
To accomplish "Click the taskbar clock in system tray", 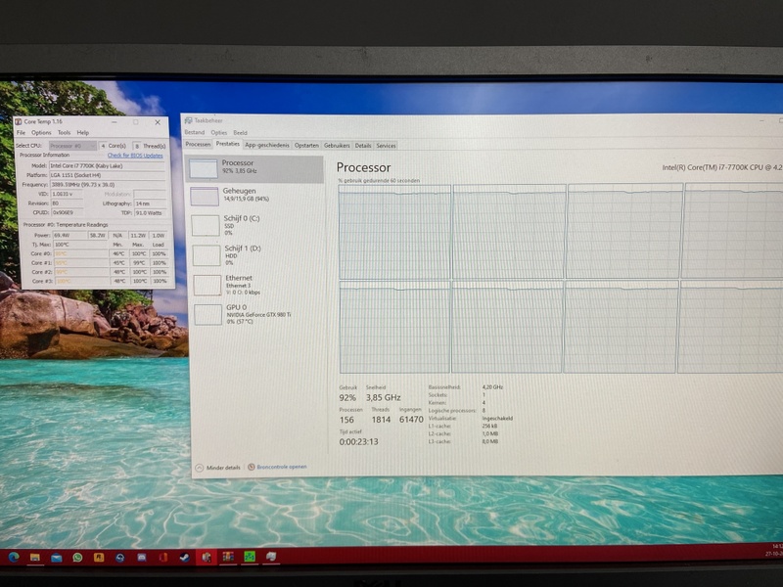I will point(776,550).
